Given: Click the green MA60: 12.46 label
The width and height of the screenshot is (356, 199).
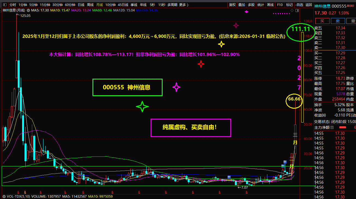Looking at the screenshot, I should 102,10.
